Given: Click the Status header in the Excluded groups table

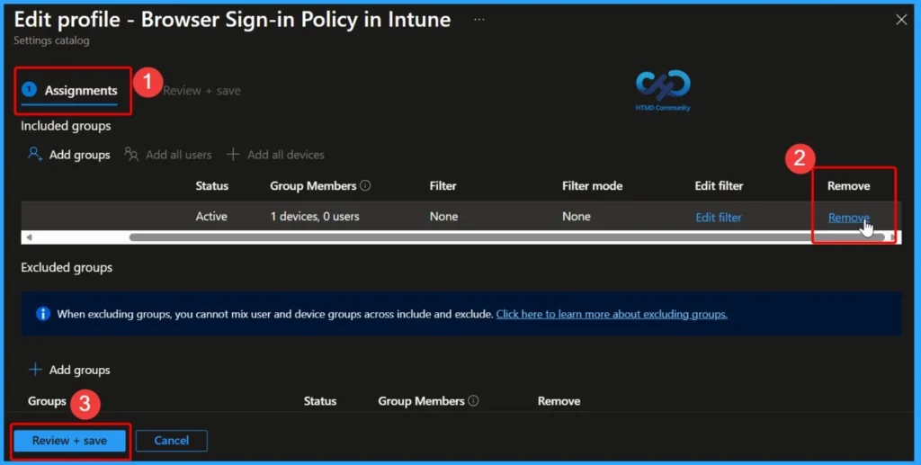Looking at the screenshot, I should tap(320, 401).
